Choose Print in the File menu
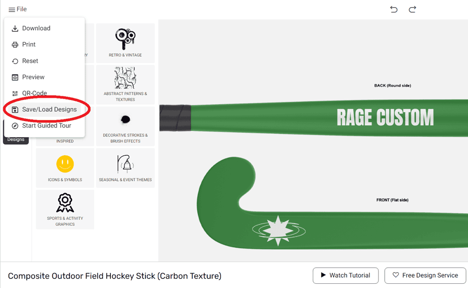The width and height of the screenshot is (468, 288). 29,44
